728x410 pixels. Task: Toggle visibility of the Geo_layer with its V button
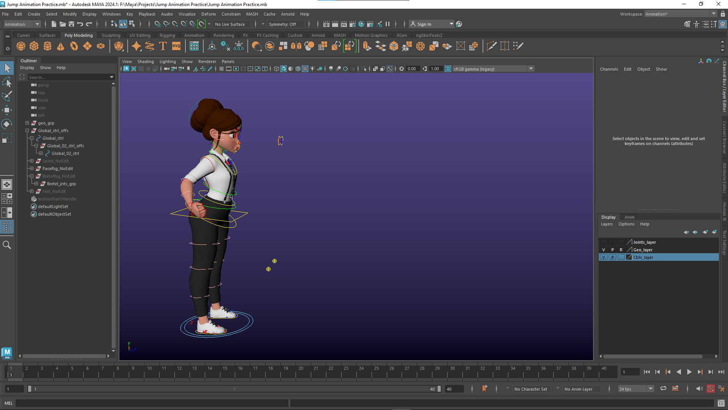[x=604, y=249]
